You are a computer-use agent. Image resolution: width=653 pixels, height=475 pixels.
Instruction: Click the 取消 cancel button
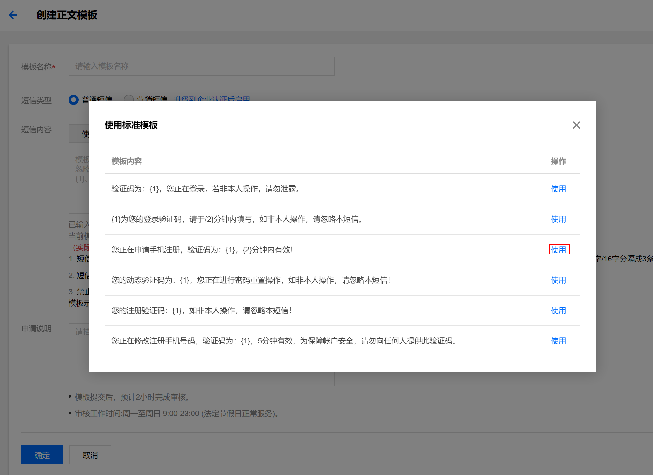click(90, 455)
